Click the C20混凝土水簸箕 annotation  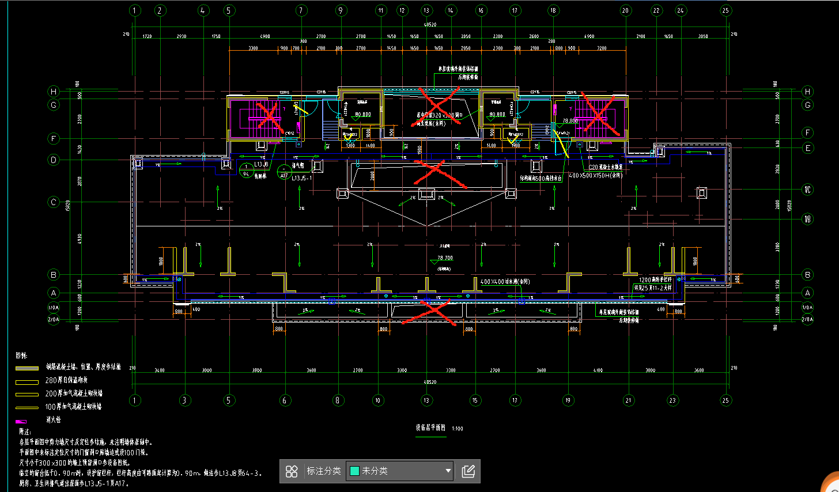click(x=605, y=167)
